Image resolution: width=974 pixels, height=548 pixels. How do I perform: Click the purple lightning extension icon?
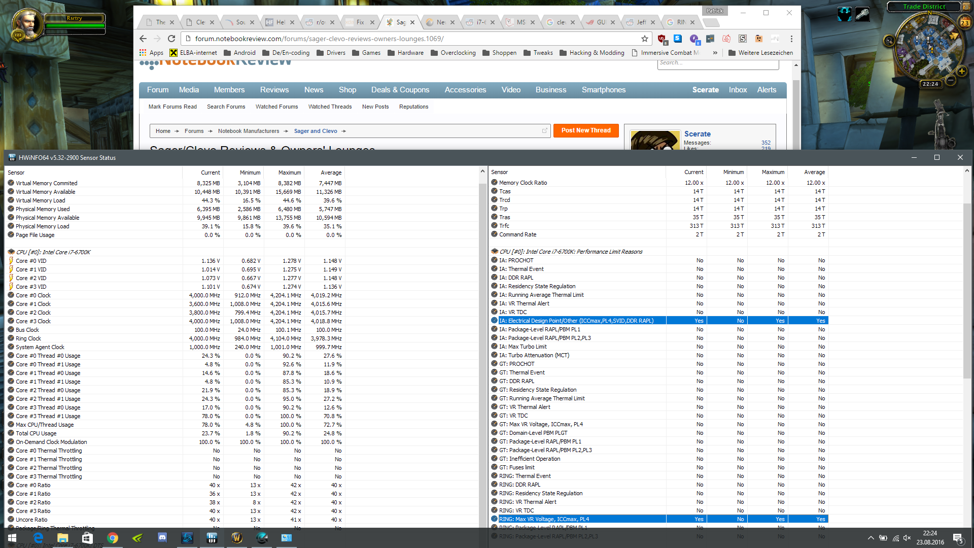coord(694,39)
